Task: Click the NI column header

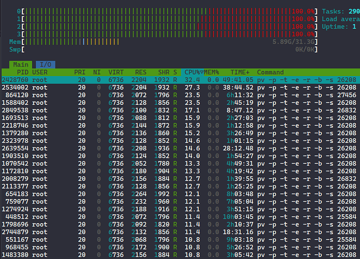Action: point(97,72)
